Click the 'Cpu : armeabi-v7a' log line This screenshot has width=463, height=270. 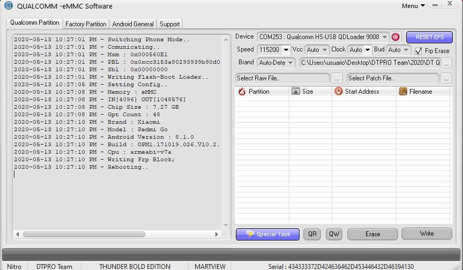92,152
